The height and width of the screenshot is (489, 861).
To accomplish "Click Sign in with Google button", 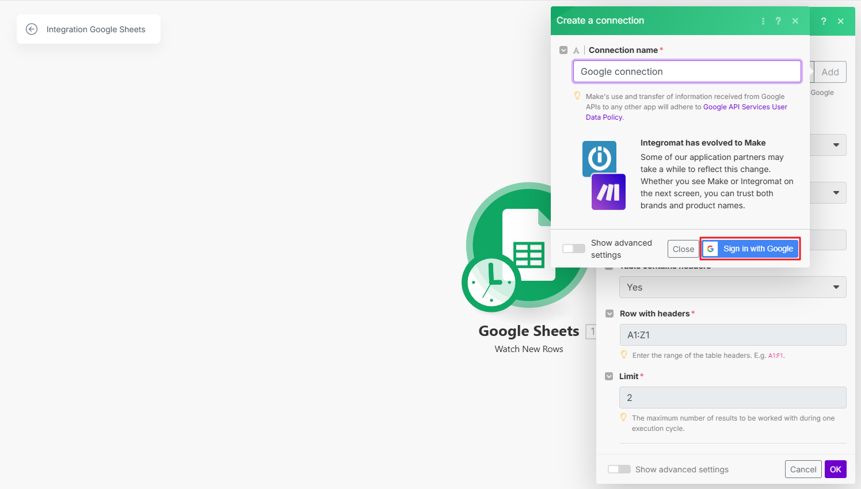I will pyautogui.click(x=750, y=249).
